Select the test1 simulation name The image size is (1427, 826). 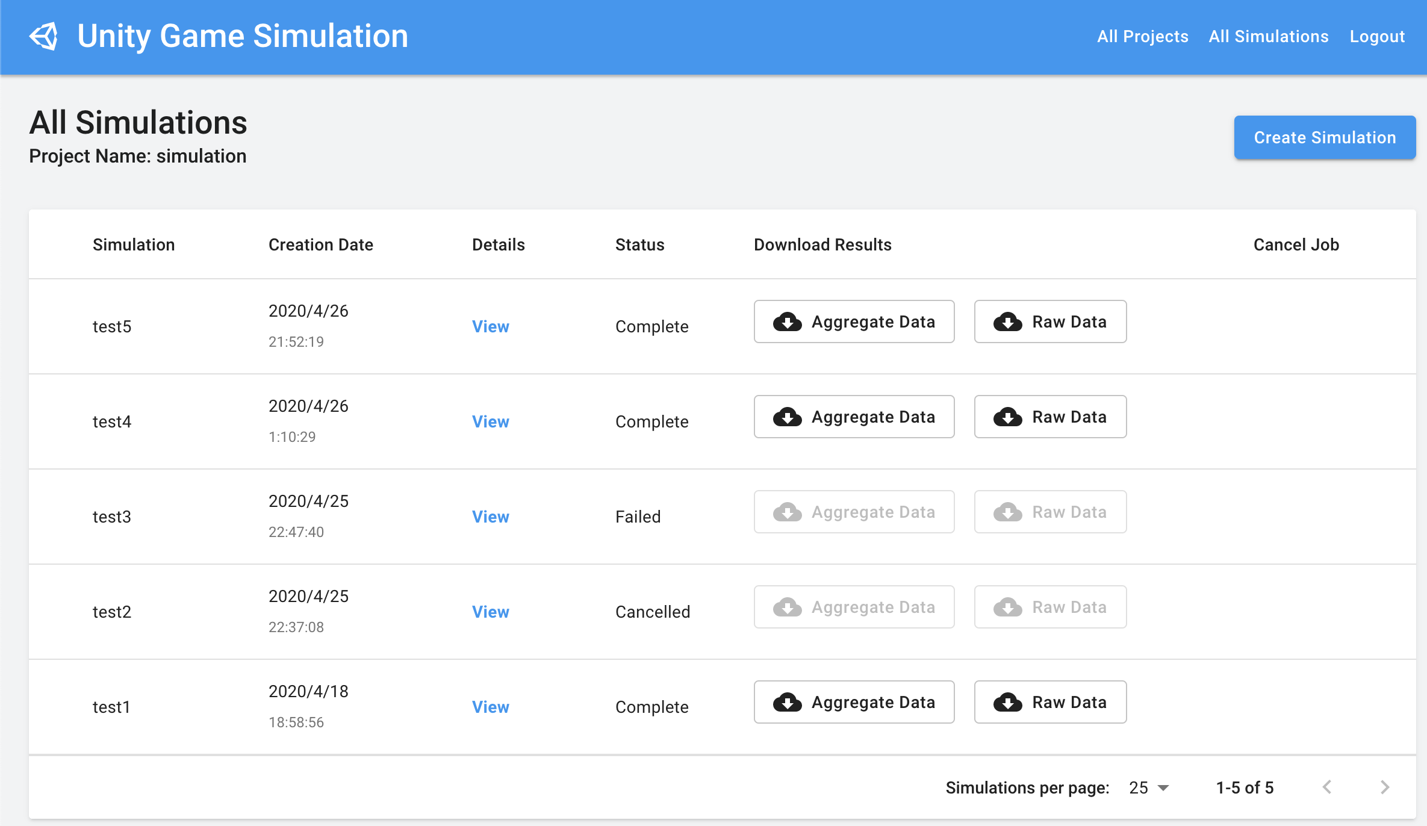[x=111, y=707]
